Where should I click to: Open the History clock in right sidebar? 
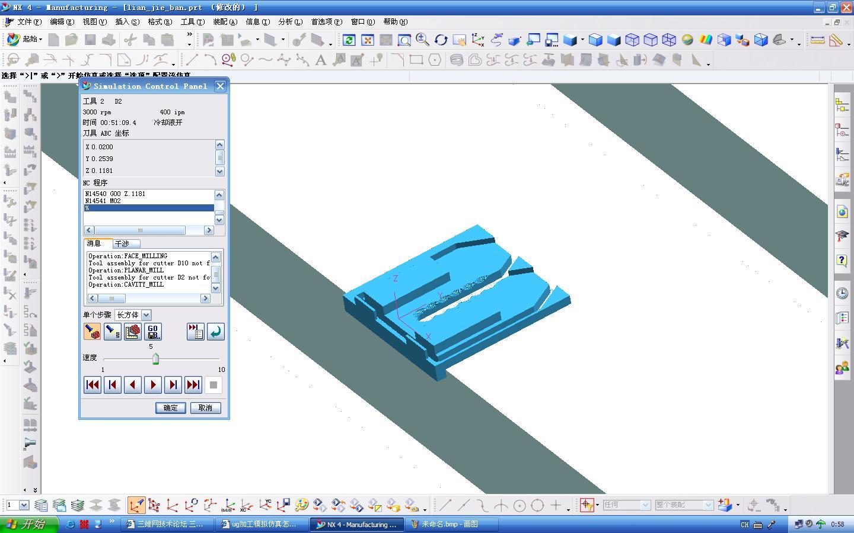pyautogui.click(x=842, y=293)
